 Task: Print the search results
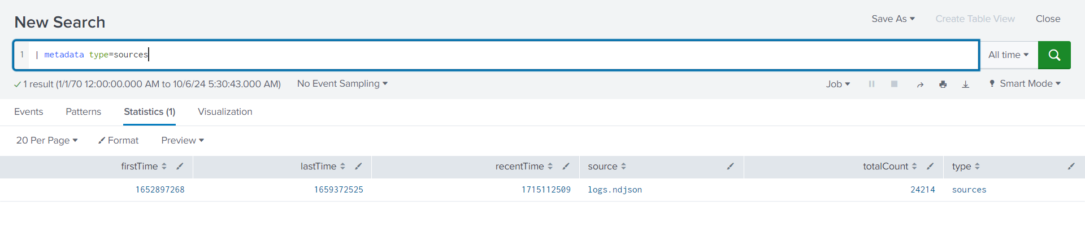pos(943,84)
